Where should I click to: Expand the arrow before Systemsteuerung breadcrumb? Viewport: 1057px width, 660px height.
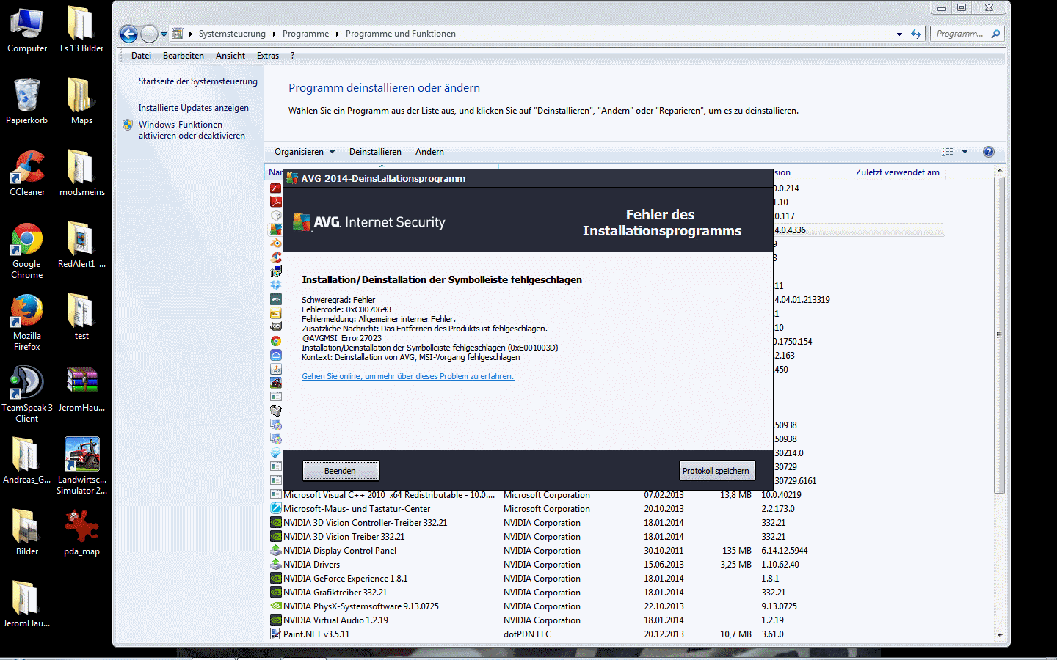190,34
